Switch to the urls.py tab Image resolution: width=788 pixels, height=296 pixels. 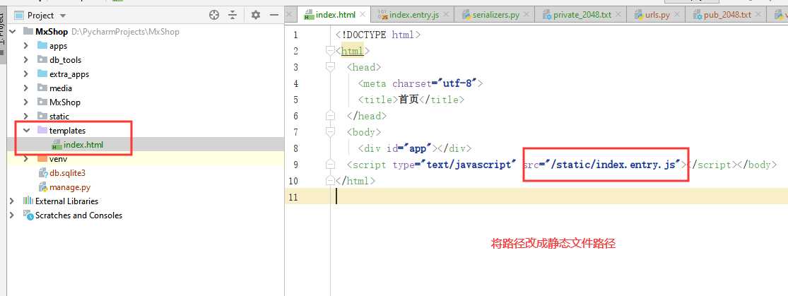657,15
